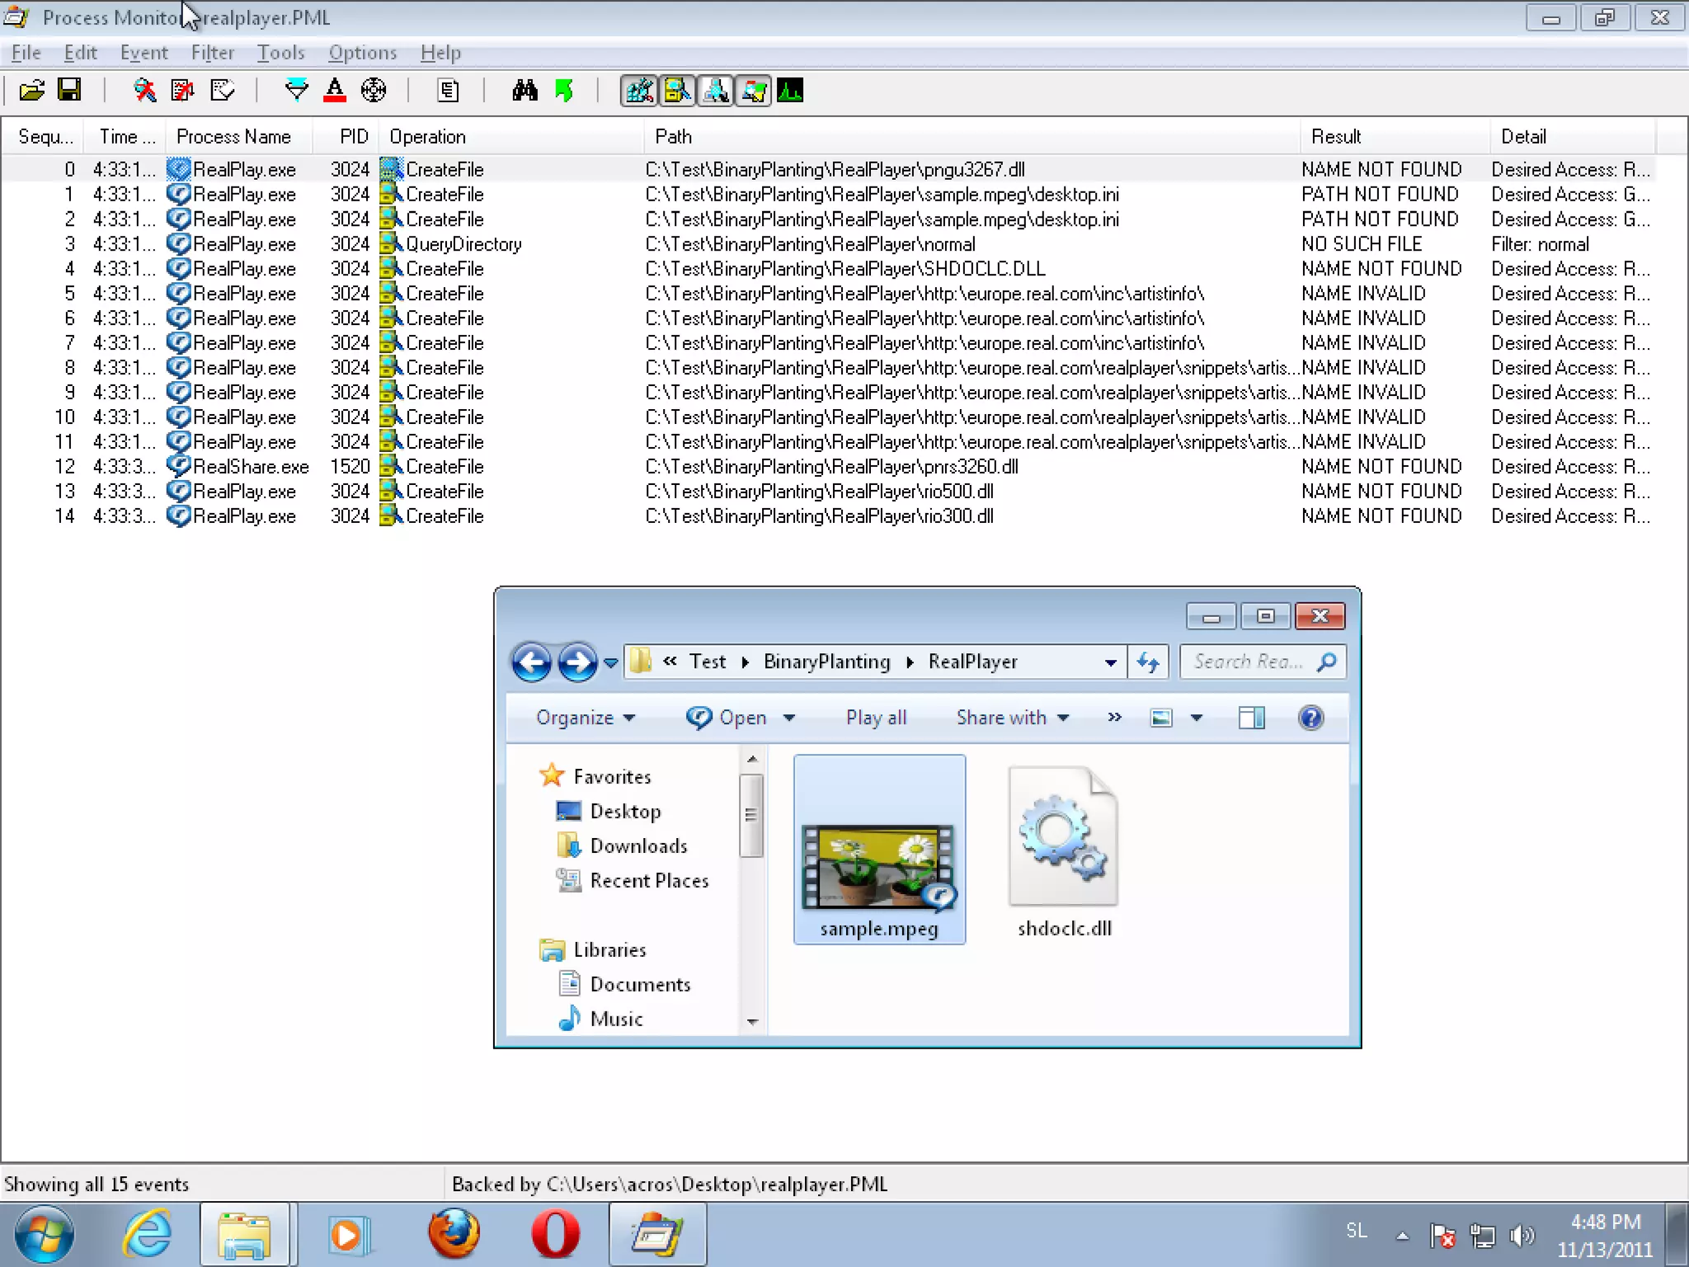Click the Open file toolbar icon

pos(31,90)
